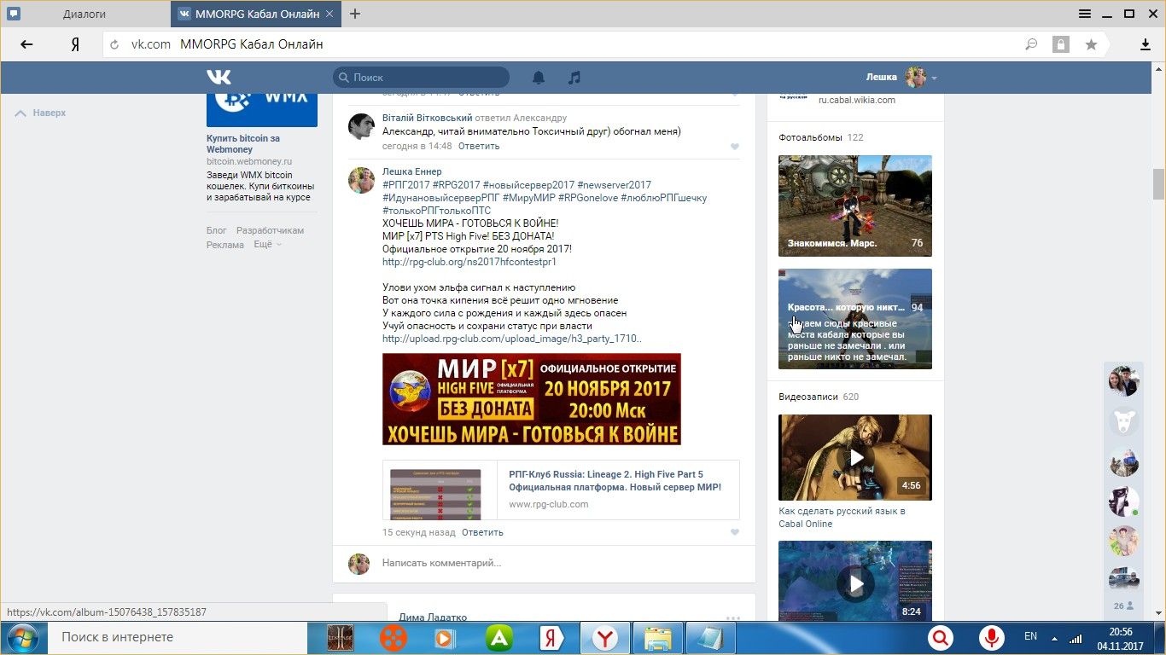The image size is (1166, 655).
Task: Expand the Лешка profile dropdown menu
Action: [934, 78]
